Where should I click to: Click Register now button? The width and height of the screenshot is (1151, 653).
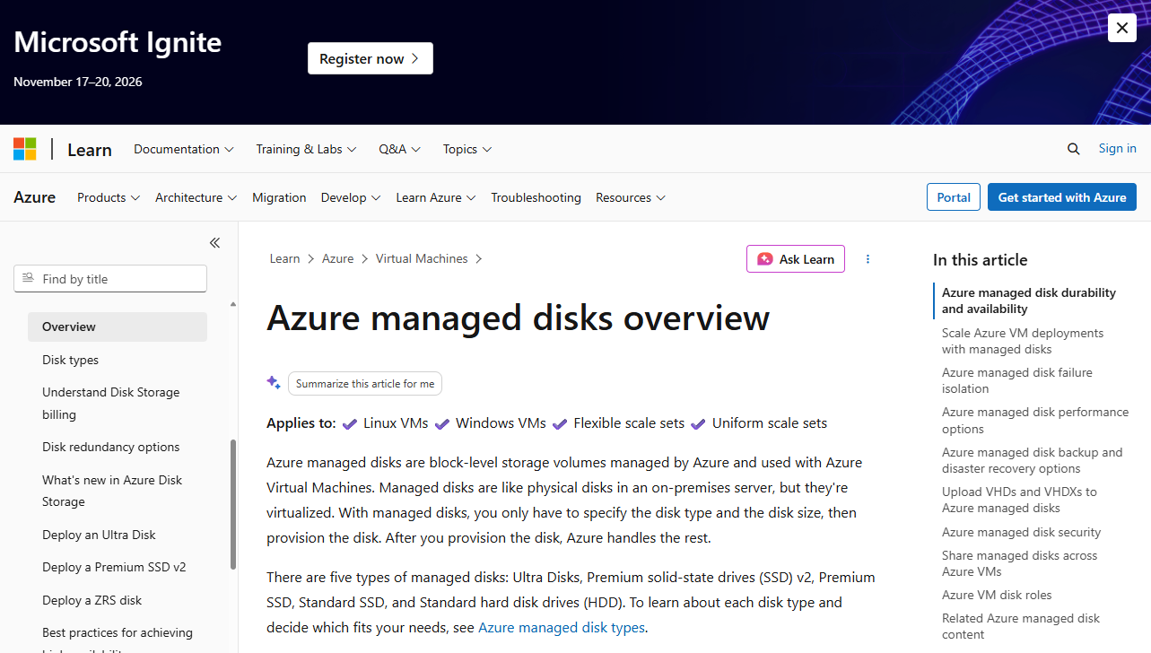tap(370, 58)
